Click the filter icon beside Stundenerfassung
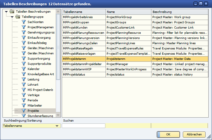This screenshot has height=140, width=212. point(24,116)
